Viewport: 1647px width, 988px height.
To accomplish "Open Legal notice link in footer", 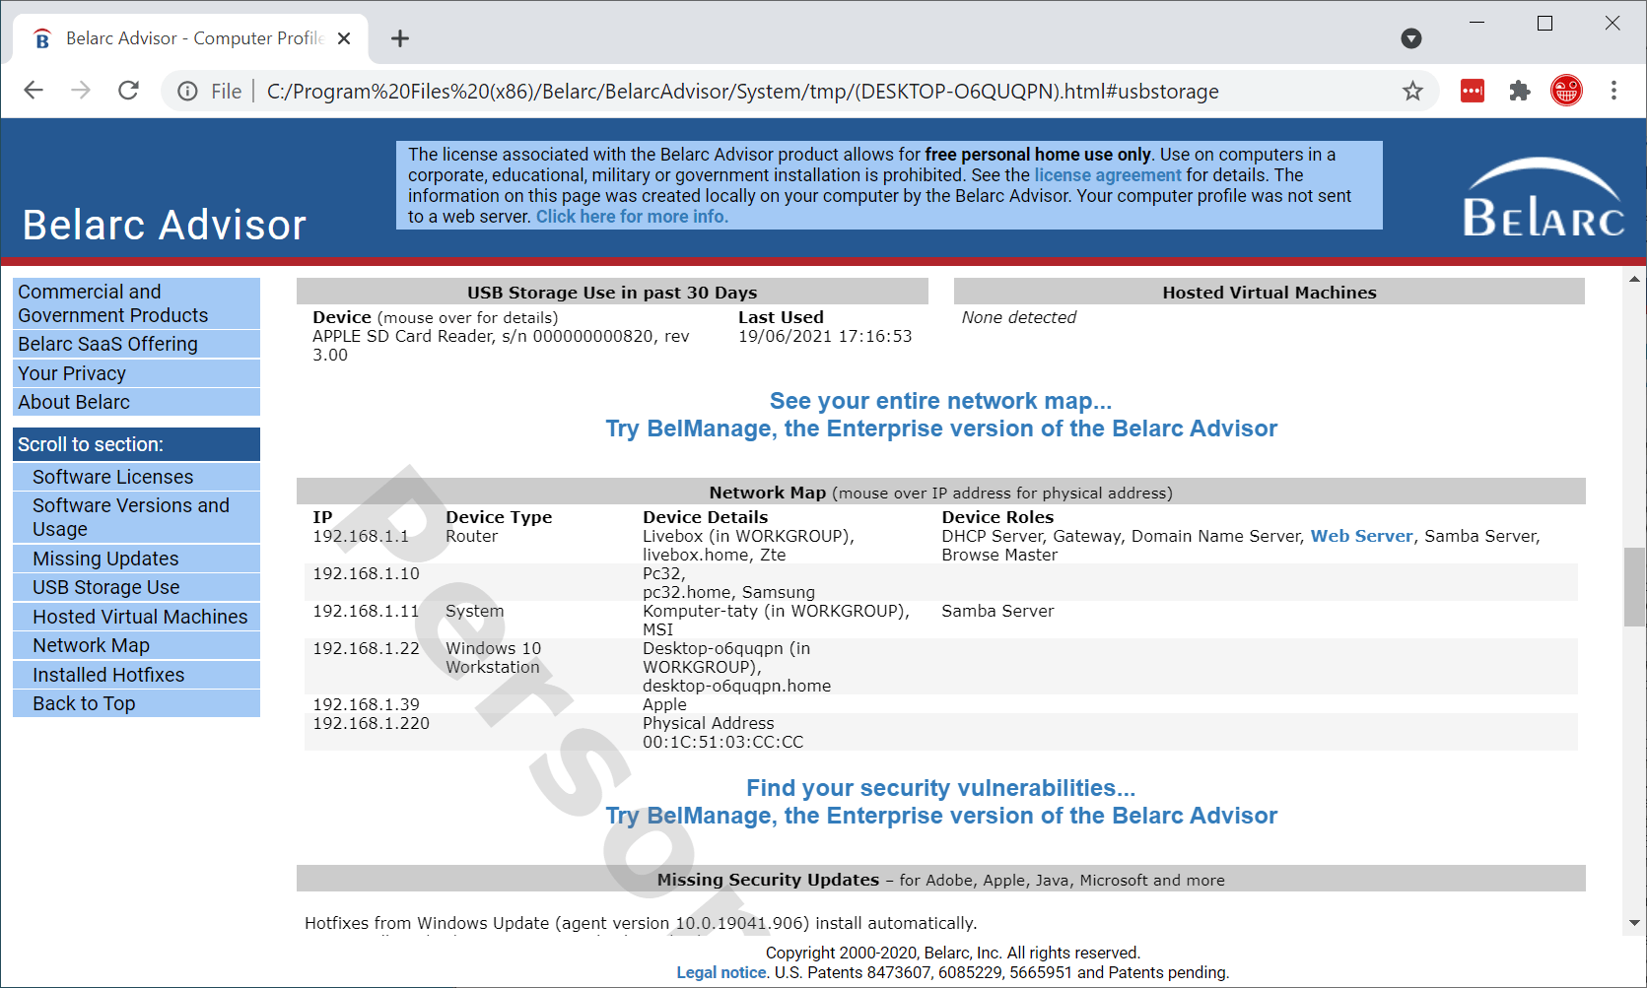I will [x=721, y=972].
